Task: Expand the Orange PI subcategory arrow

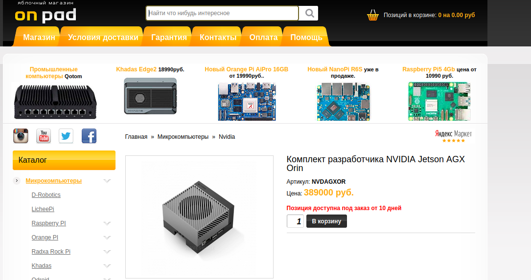Action: [107, 237]
